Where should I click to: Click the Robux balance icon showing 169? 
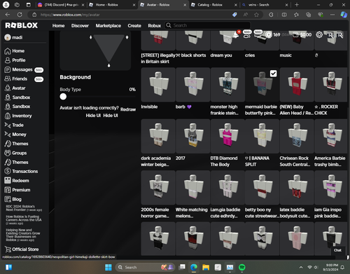point(269,35)
